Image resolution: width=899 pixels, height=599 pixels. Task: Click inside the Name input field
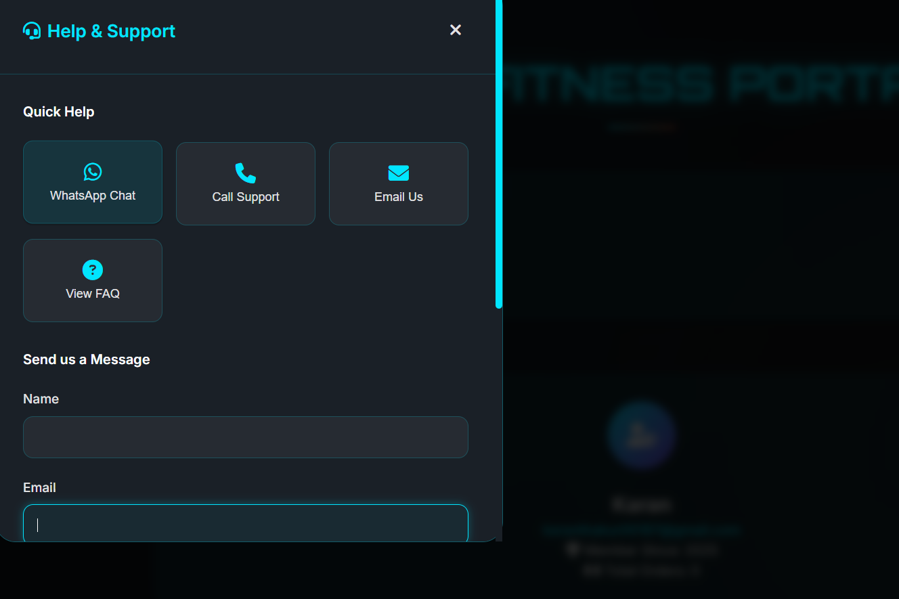pyautogui.click(x=245, y=437)
